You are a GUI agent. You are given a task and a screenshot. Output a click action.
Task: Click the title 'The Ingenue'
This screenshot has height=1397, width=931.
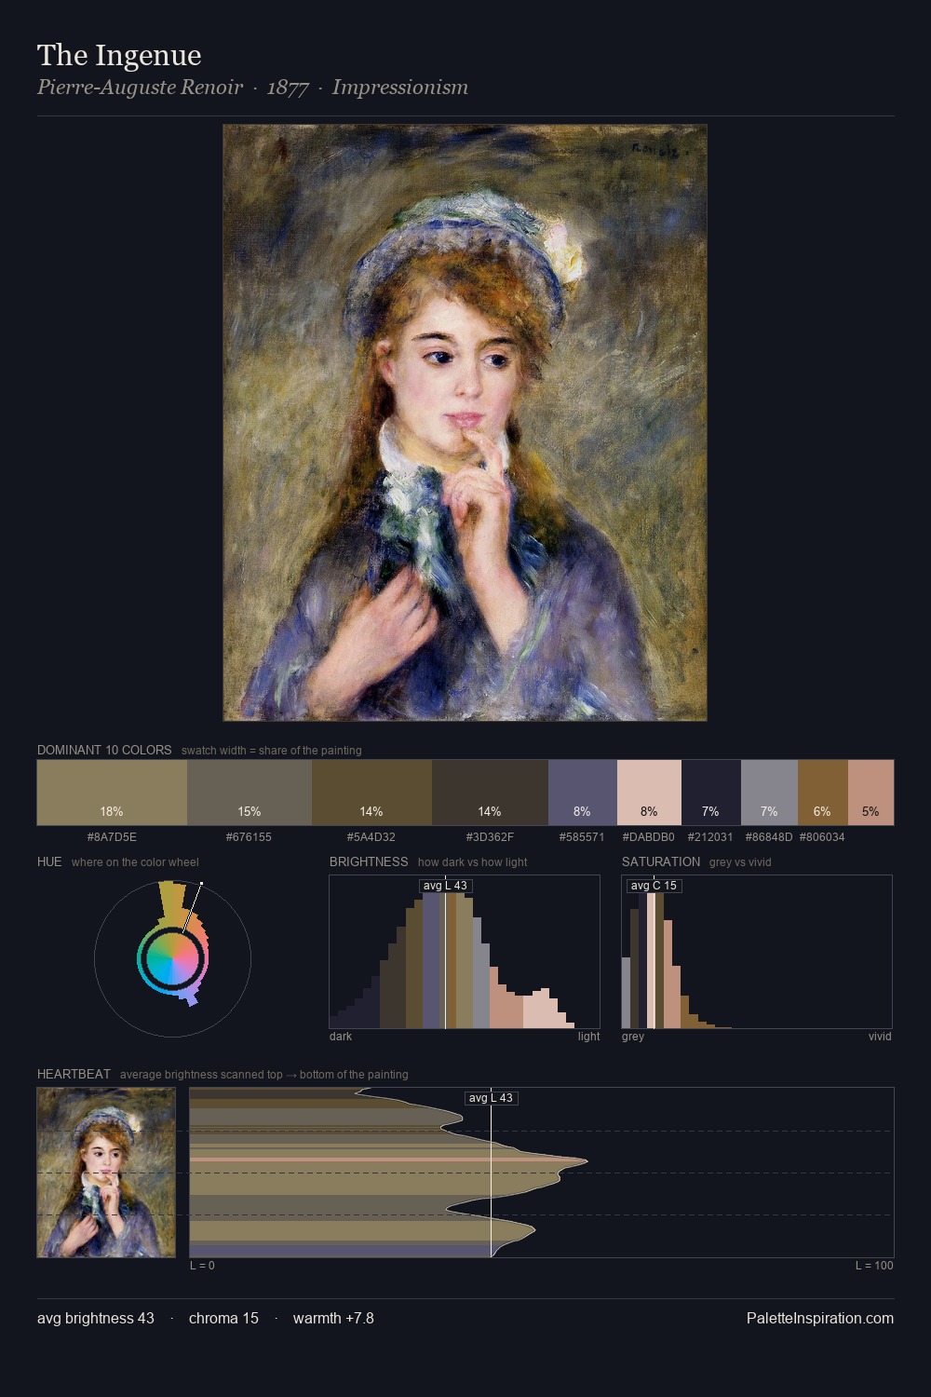pos(119,56)
